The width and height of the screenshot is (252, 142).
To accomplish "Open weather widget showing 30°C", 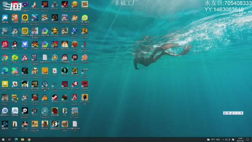I will point(213,139).
